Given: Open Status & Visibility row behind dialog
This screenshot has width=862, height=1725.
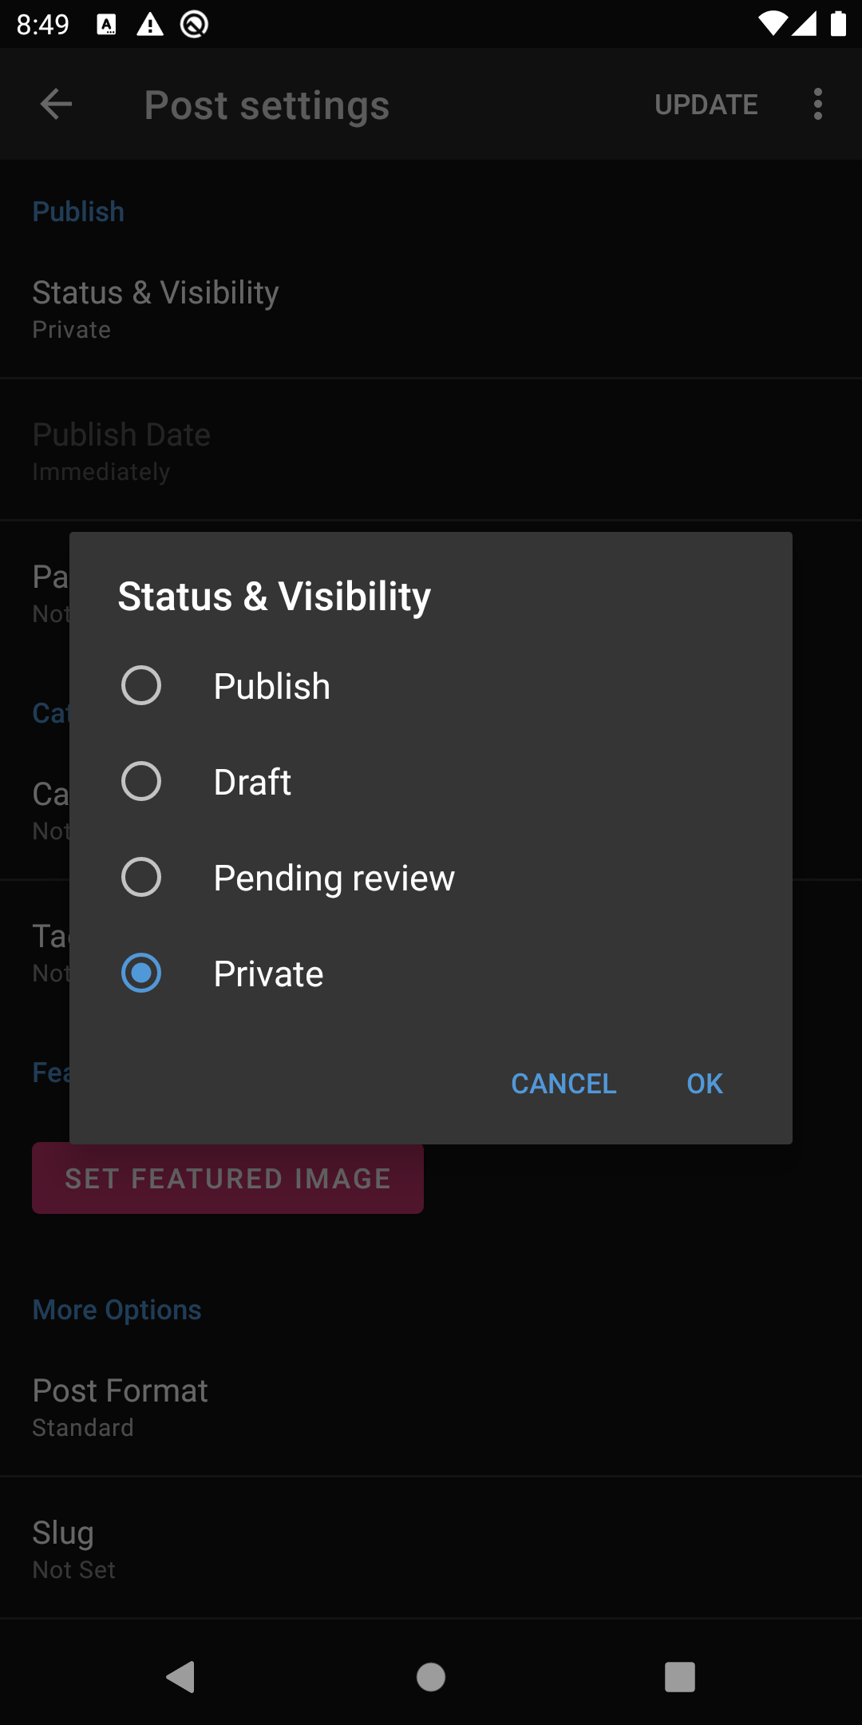Looking at the screenshot, I should 431,309.
